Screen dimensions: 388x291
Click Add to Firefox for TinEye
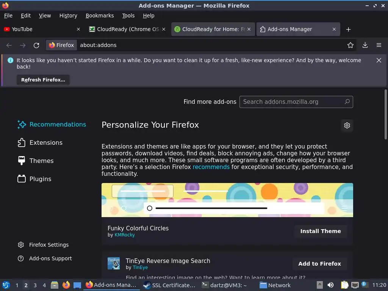pyautogui.click(x=319, y=264)
